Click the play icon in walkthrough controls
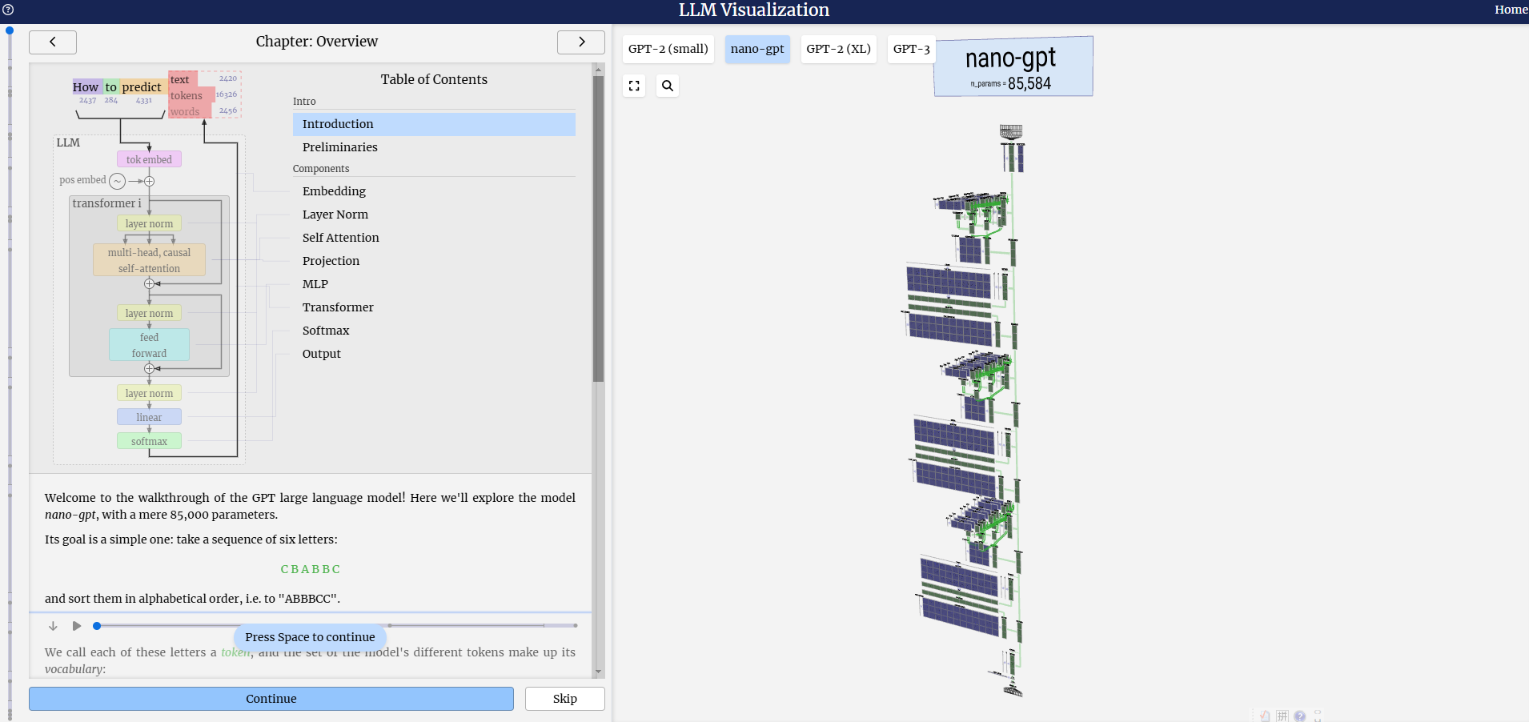This screenshot has width=1529, height=722. click(x=77, y=626)
